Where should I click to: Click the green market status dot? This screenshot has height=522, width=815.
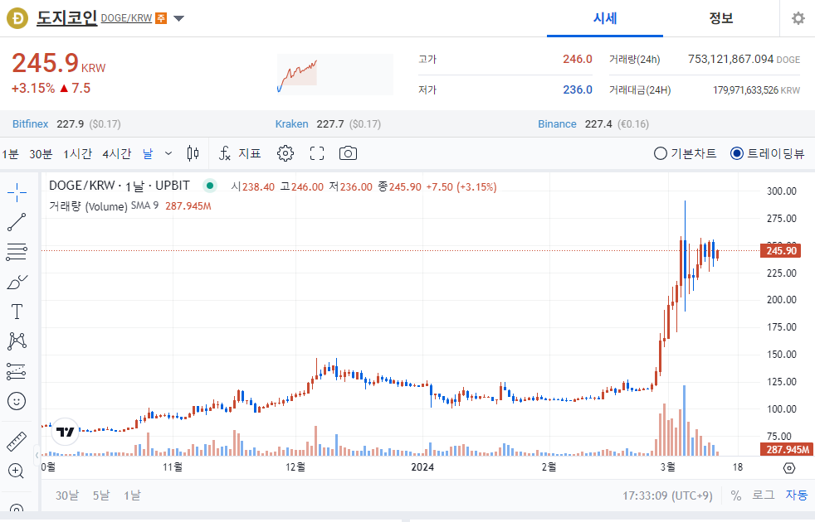[210, 186]
